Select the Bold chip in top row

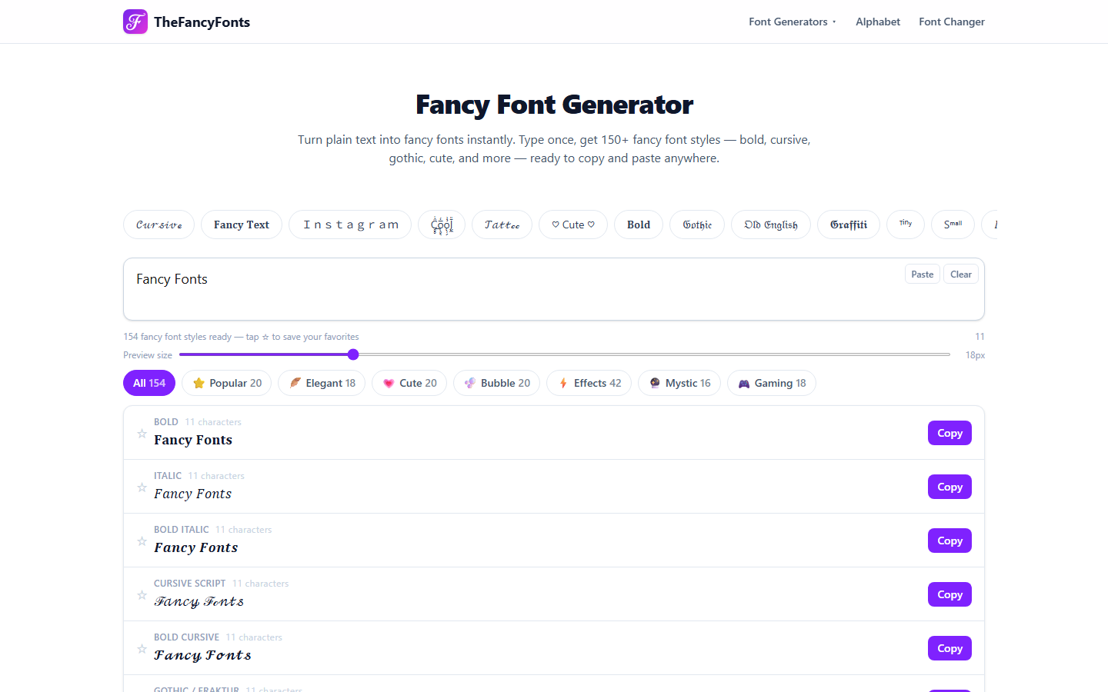[639, 225]
